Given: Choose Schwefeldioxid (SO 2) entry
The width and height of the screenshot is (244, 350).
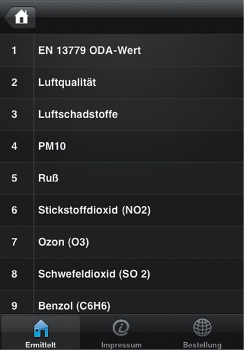Looking at the screenshot, I should [122, 274].
